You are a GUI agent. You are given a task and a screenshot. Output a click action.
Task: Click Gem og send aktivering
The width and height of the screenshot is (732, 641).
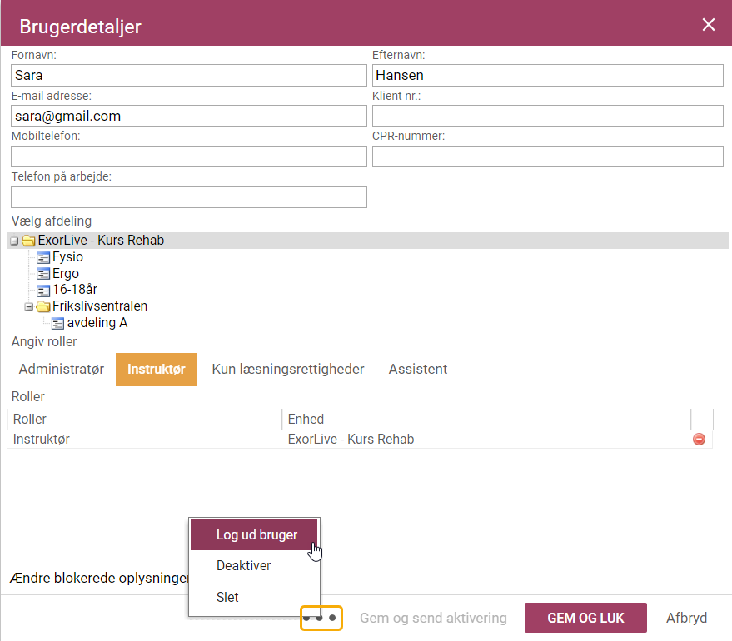point(433,618)
